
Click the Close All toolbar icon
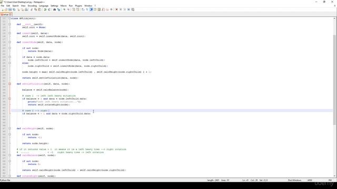click(x=22, y=9)
